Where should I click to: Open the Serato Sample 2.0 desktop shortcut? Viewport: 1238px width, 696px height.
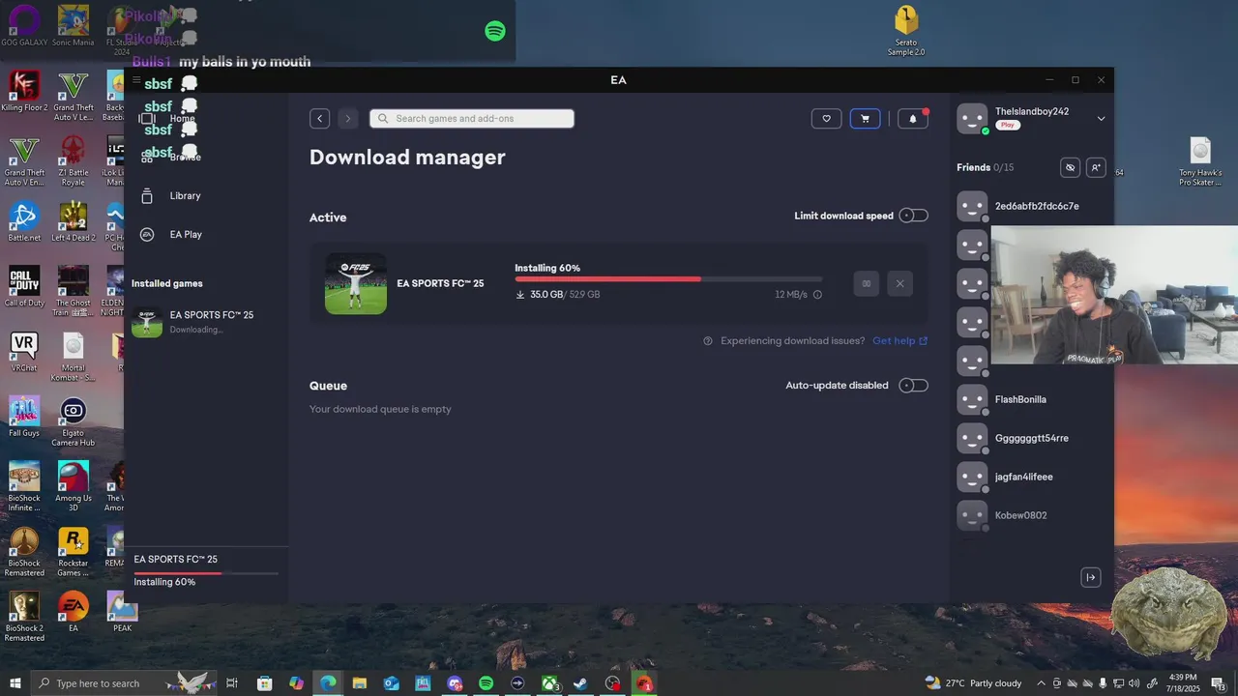click(906, 31)
